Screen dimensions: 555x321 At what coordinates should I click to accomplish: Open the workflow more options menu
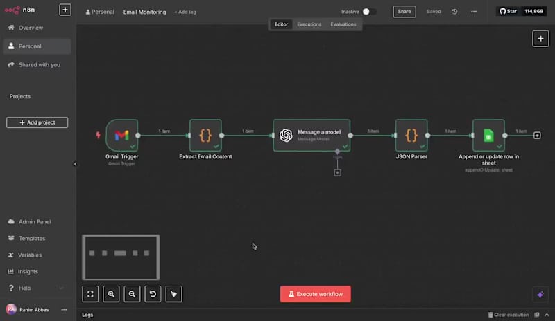click(474, 12)
